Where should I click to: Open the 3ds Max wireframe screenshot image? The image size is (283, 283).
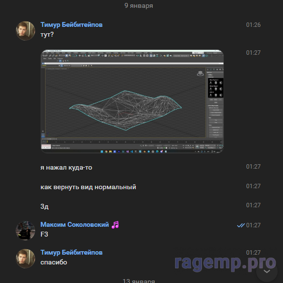click(132, 101)
